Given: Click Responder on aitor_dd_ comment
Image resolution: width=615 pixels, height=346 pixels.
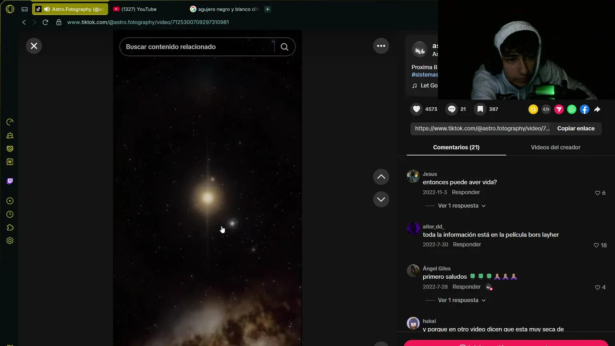Looking at the screenshot, I should (x=467, y=245).
